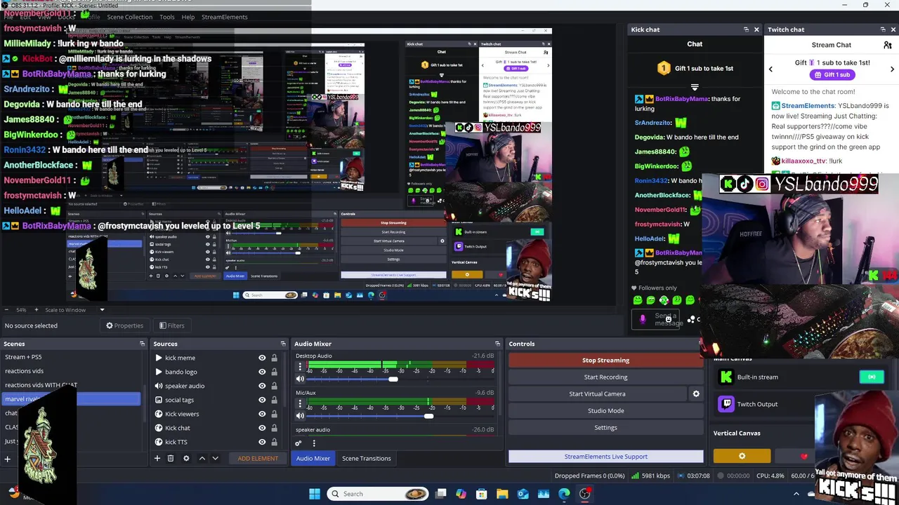This screenshot has height=505, width=899.
Task: Show hidden system tray icons chevron
Action: [x=796, y=494]
